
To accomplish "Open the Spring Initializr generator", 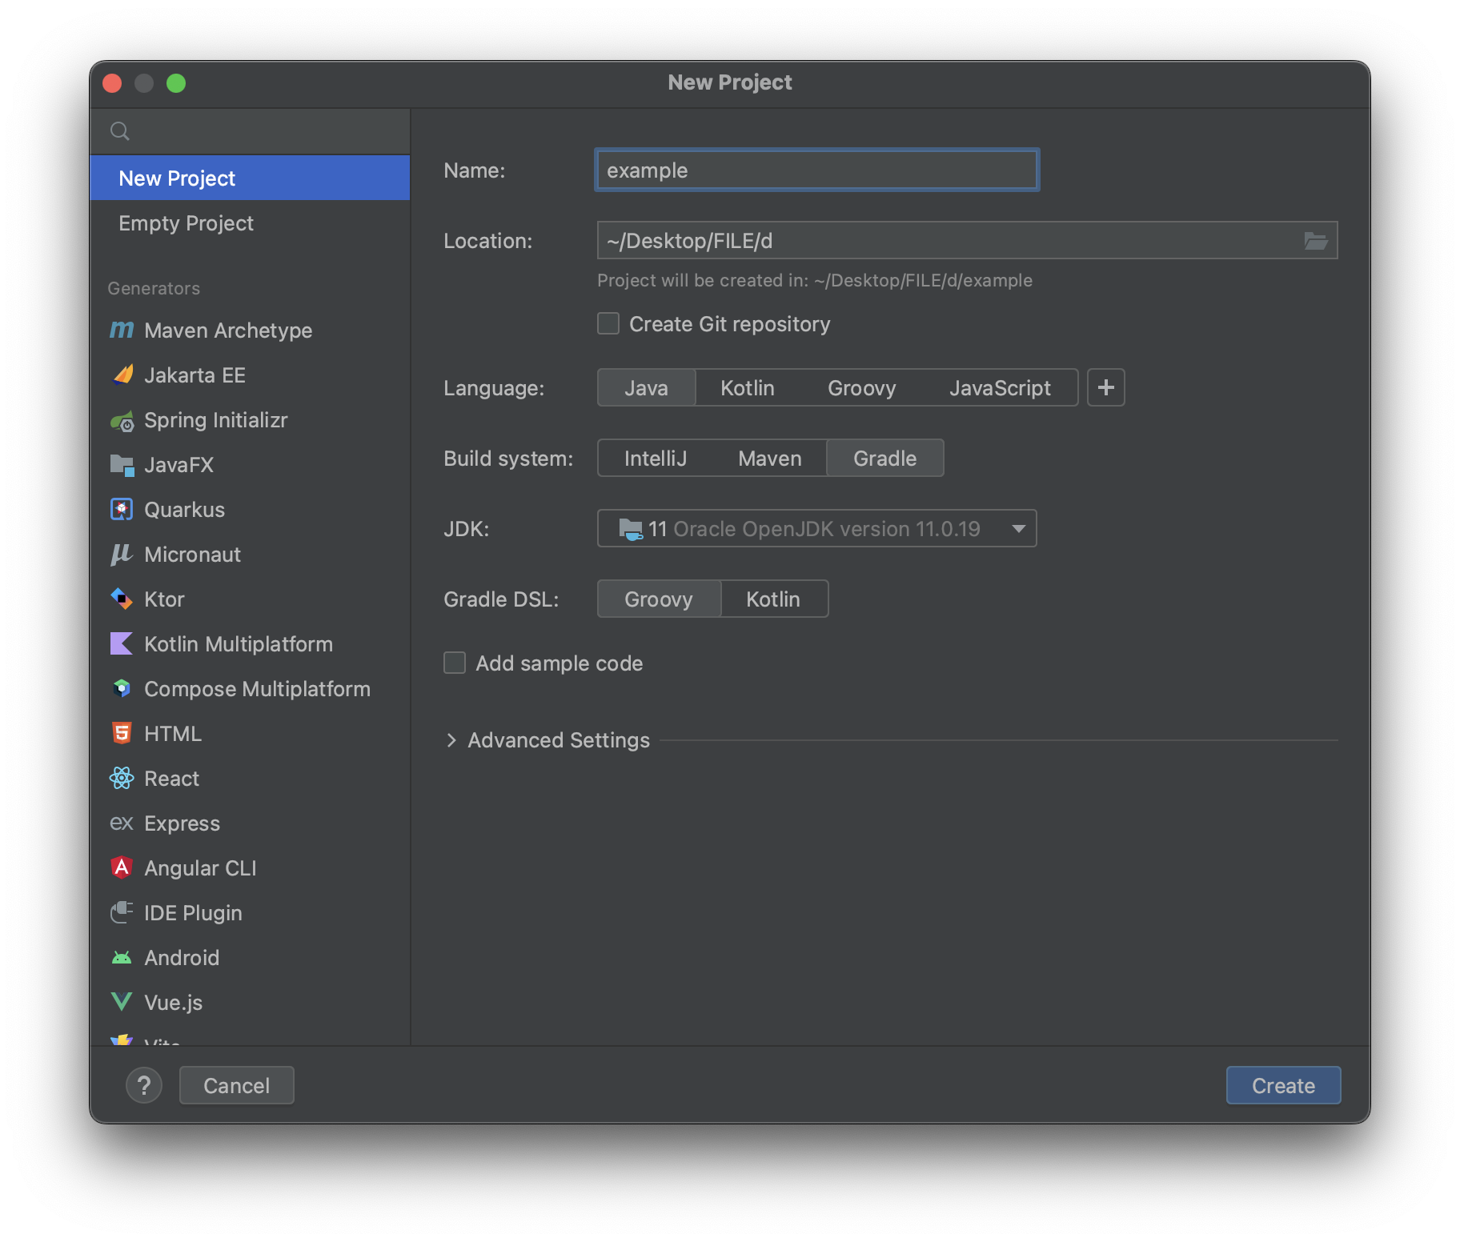I will click(x=250, y=419).
